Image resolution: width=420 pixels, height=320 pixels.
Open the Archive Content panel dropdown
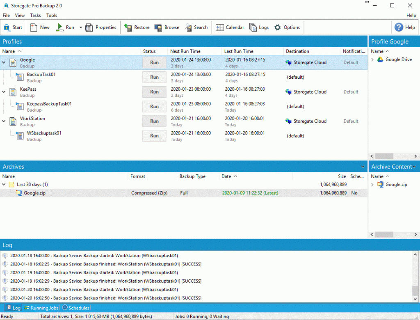coord(414,167)
